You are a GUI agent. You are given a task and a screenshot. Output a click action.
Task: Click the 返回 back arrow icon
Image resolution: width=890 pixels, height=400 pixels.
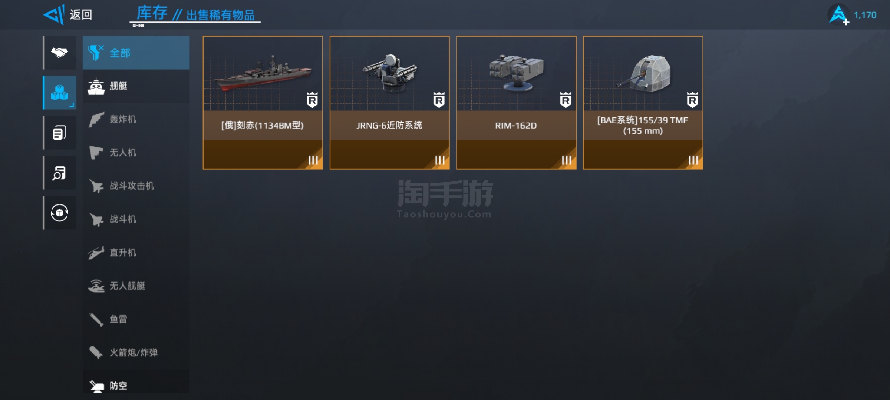point(54,15)
